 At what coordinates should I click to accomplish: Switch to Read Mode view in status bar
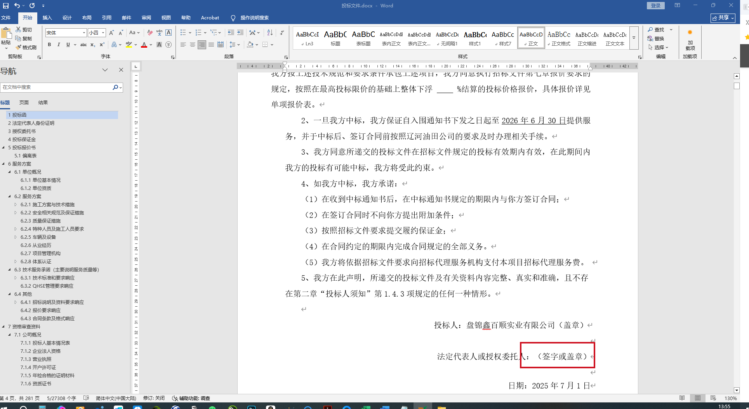[x=682, y=398]
